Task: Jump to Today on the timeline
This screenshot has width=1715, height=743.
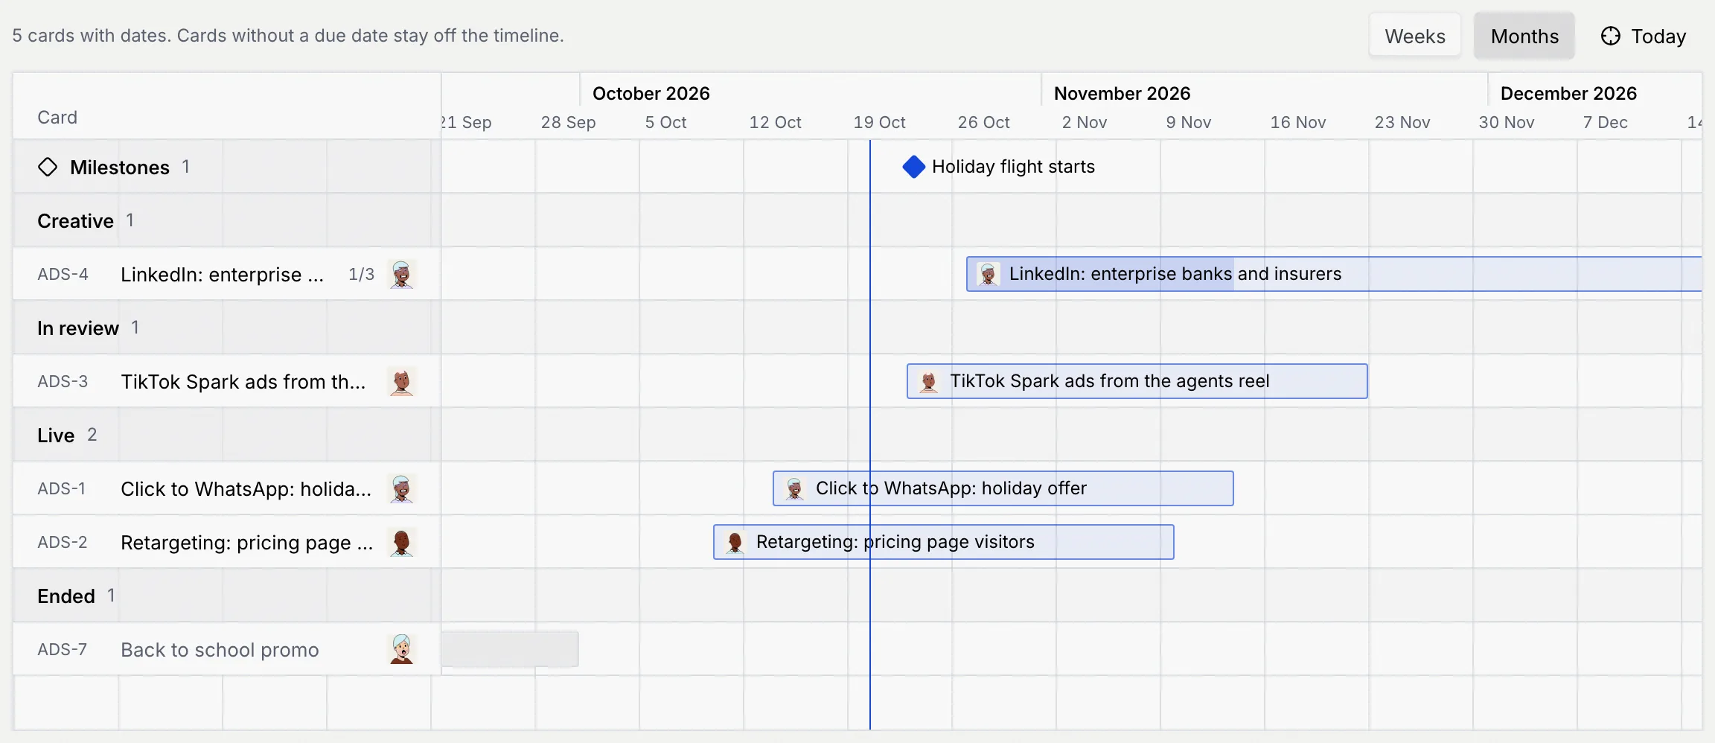Action: pyautogui.click(x=1644, y=36)
